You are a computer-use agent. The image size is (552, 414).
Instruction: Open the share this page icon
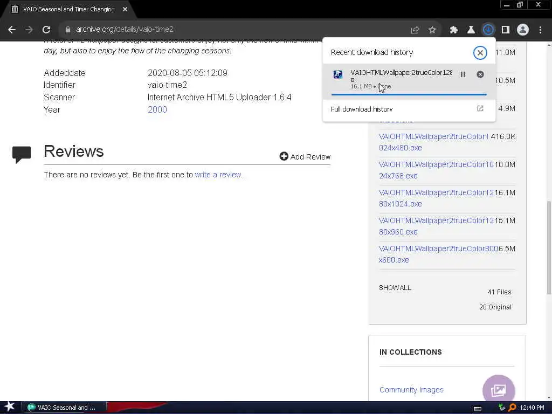[415, 30]
